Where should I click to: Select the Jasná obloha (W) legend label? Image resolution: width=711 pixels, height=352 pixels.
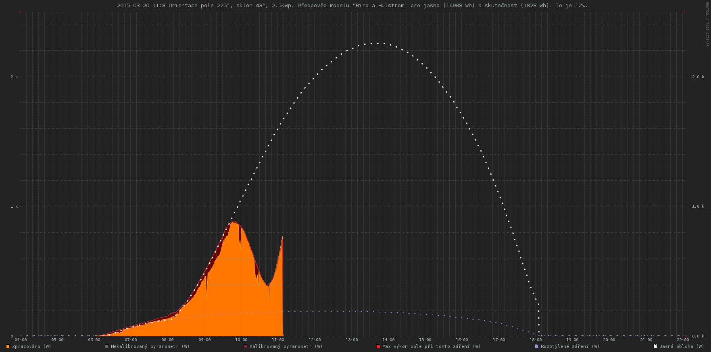point(682,346)
